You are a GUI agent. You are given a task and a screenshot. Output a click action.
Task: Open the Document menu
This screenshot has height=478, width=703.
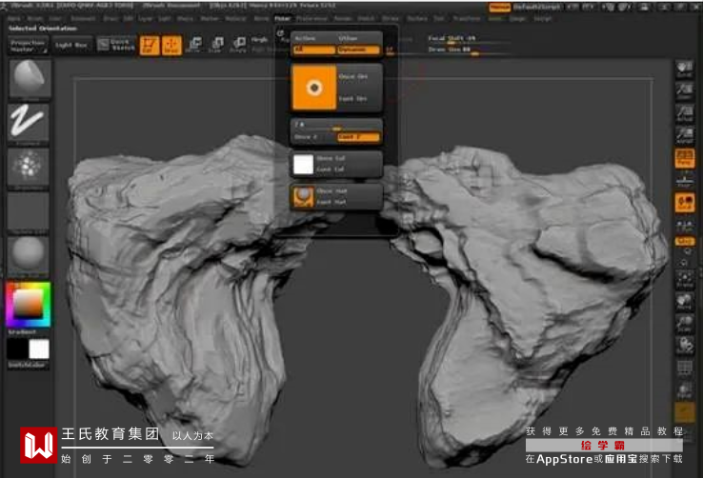click(83, 19)
